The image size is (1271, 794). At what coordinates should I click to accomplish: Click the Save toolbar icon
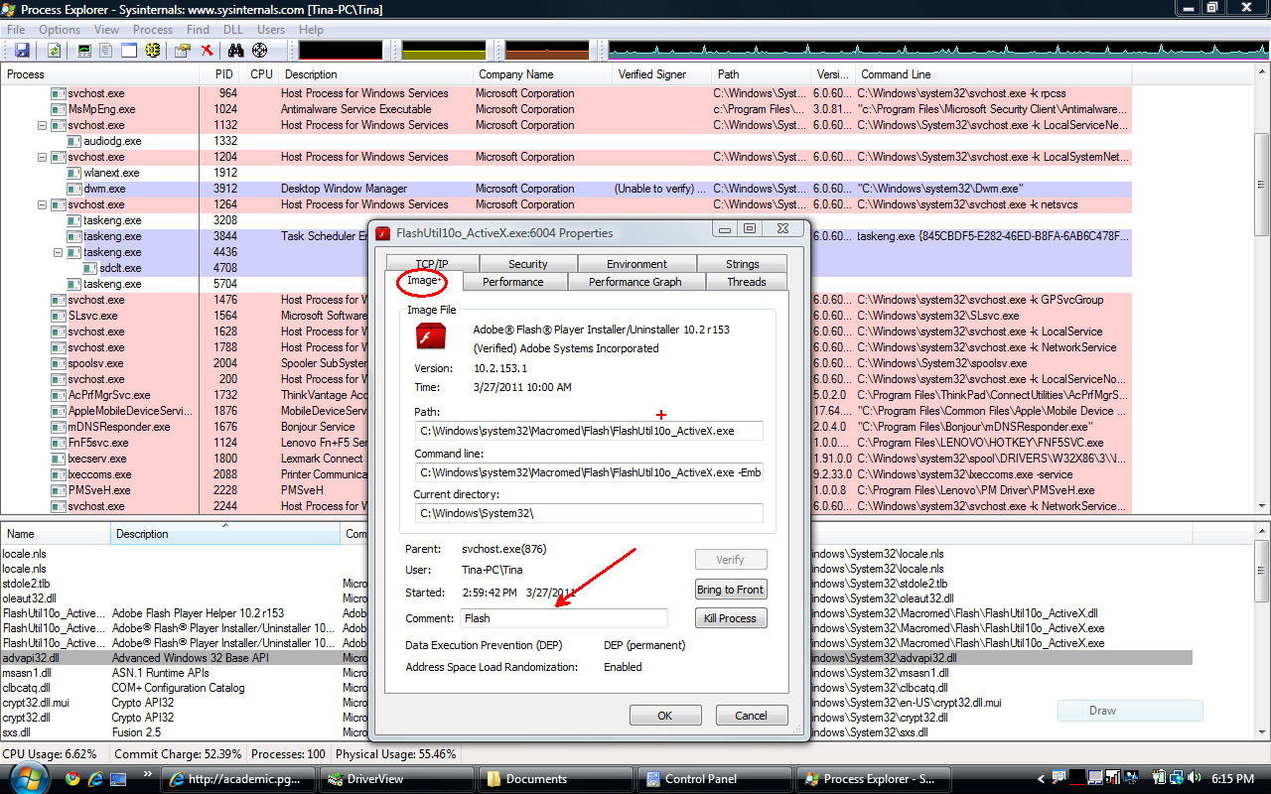[21, 50]
